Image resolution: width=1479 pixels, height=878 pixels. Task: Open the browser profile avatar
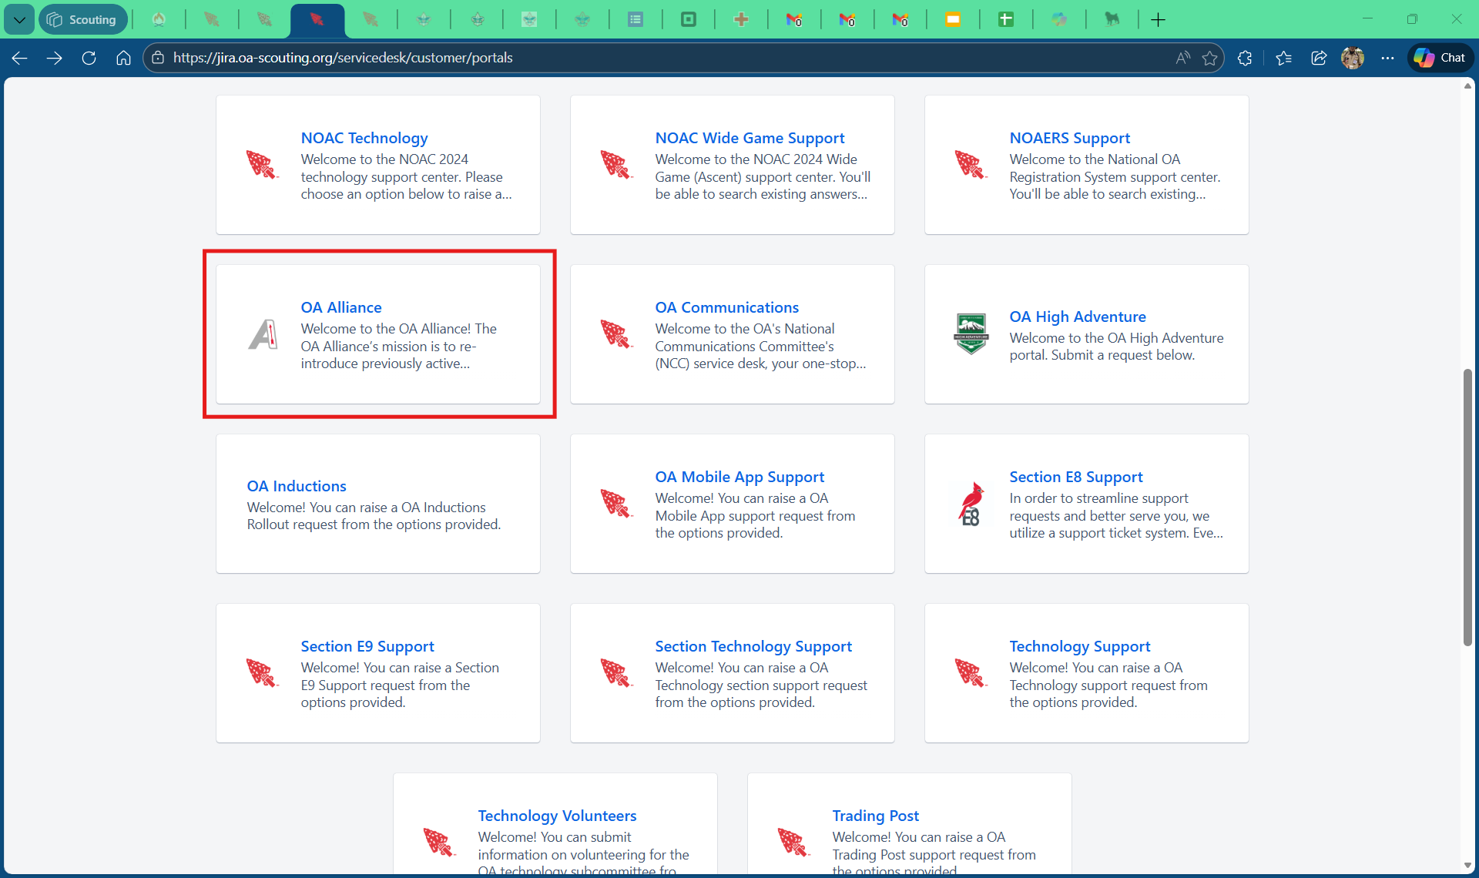[1353, 58]
